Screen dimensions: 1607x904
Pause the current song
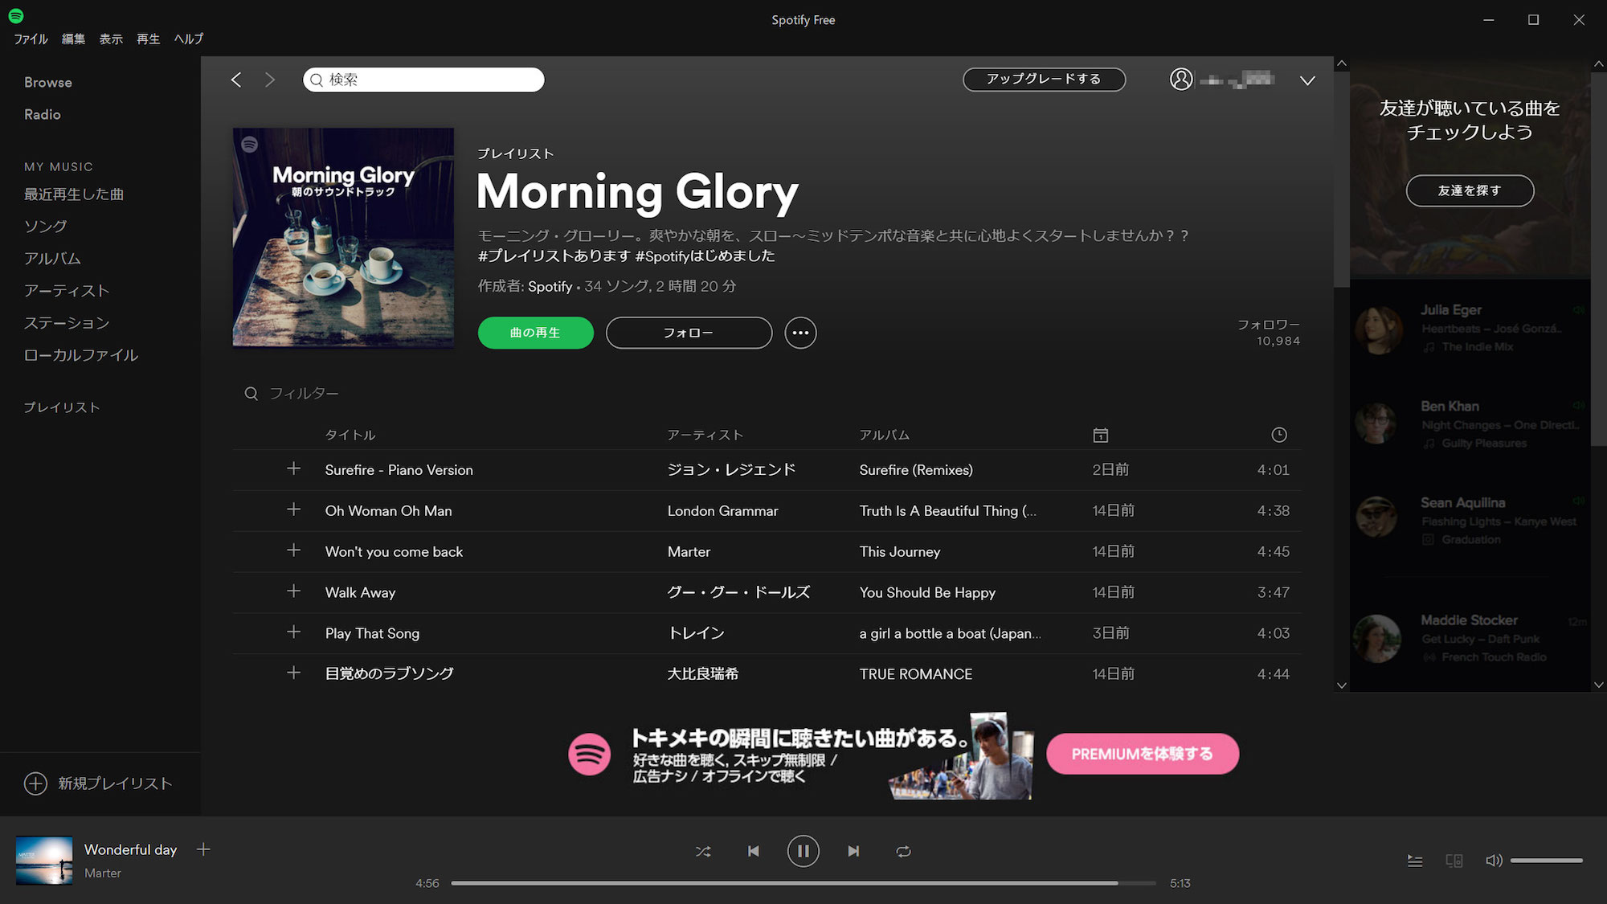(803, 851)
